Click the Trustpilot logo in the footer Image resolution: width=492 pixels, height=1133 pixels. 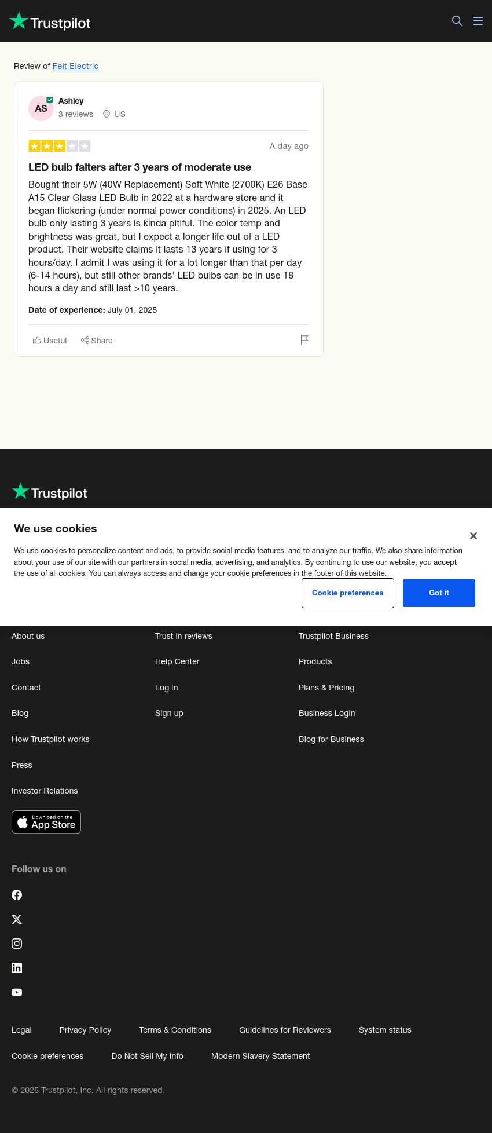click(49, 492)
